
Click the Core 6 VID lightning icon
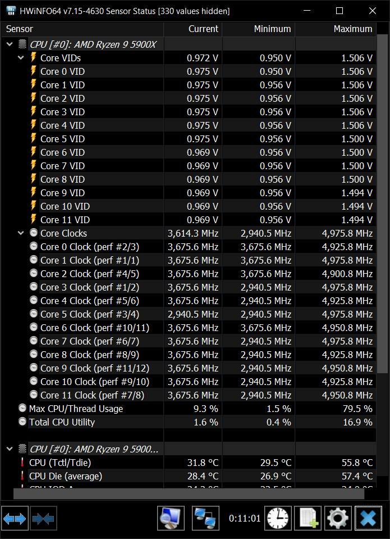coord(33,152)
